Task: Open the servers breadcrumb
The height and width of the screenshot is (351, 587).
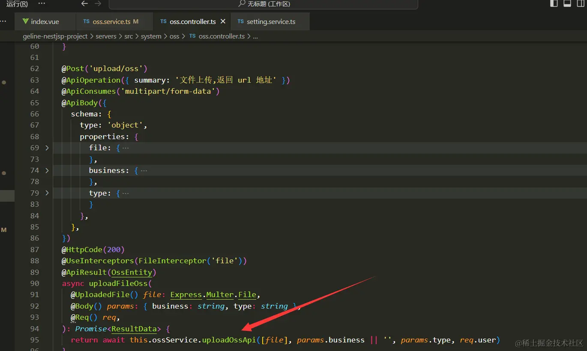Action: (x=106, y=36)
